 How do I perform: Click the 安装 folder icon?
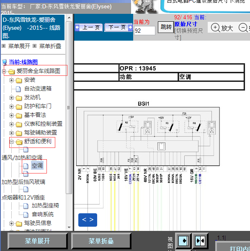pyautogui.click(x=19, y=80)
